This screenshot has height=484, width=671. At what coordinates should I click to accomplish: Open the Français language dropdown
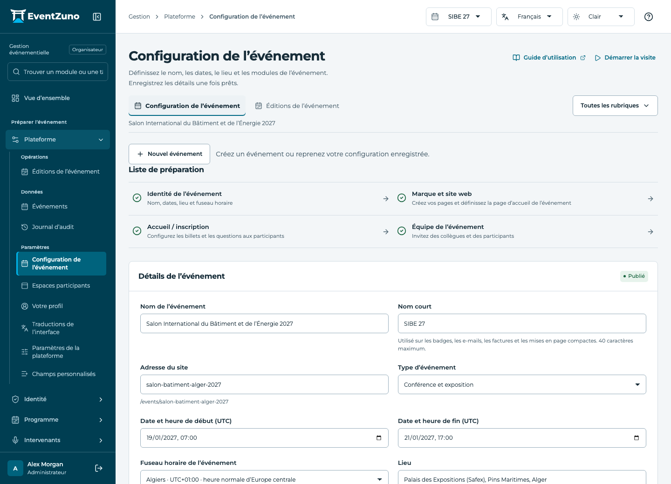[529, 17]
